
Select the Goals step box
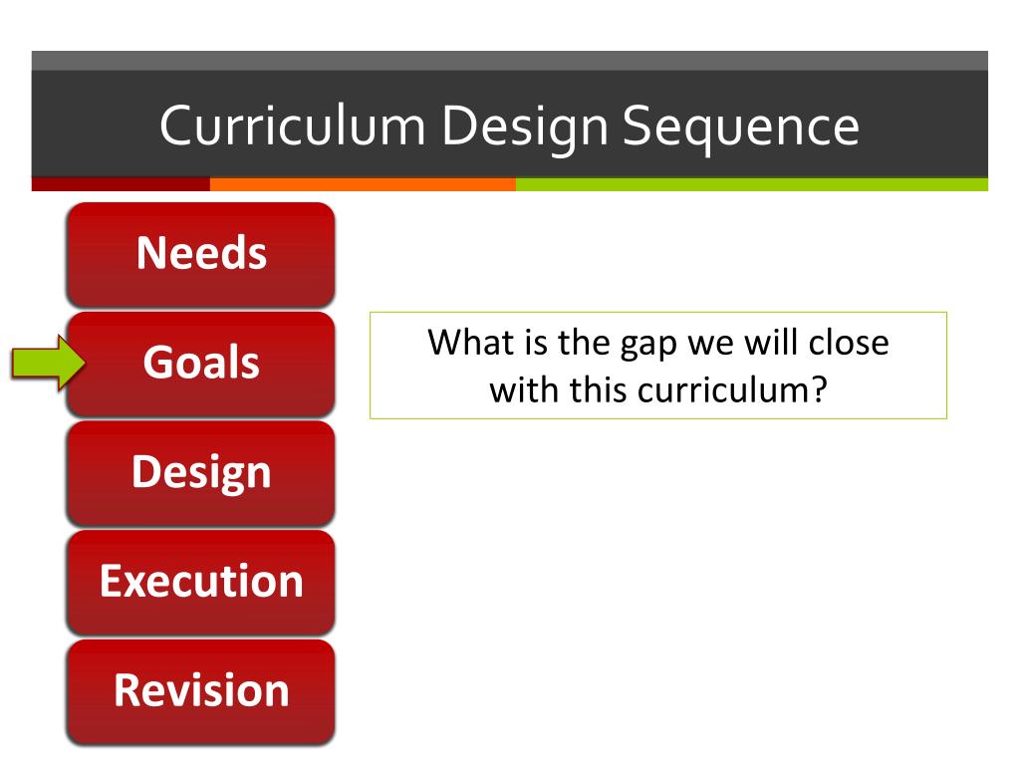pyautogui.click(x=201, y=364)
